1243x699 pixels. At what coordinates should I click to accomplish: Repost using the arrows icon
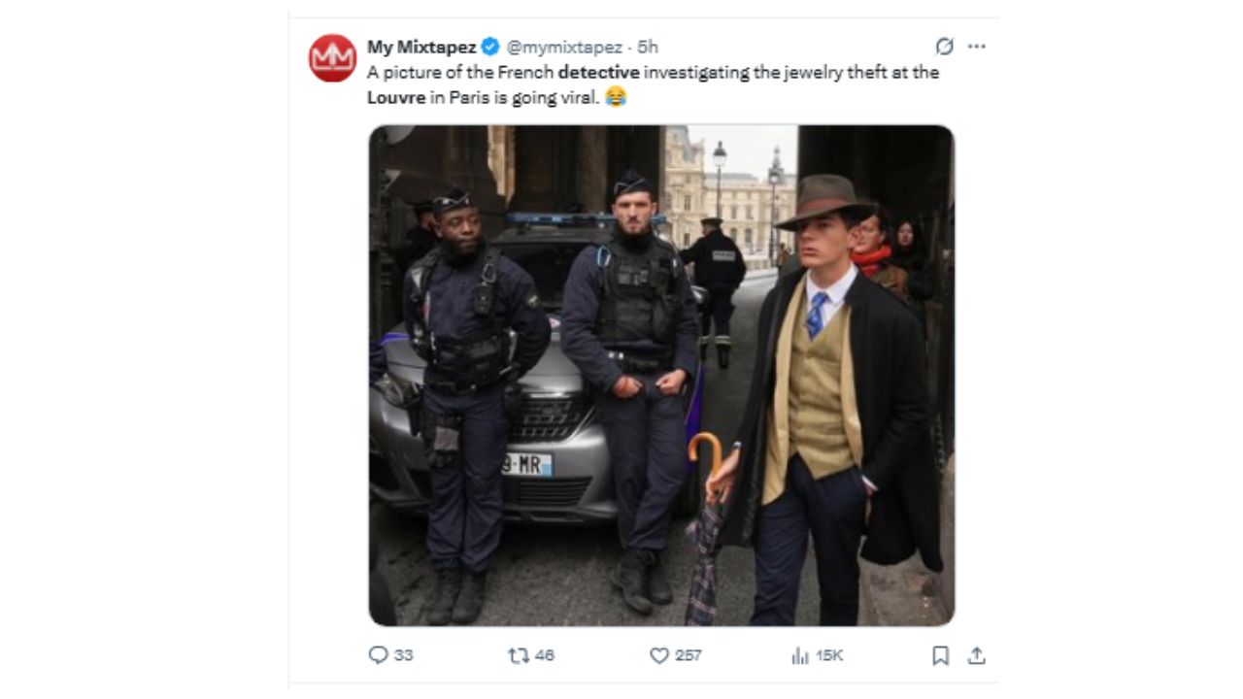(x=519, y=655)
